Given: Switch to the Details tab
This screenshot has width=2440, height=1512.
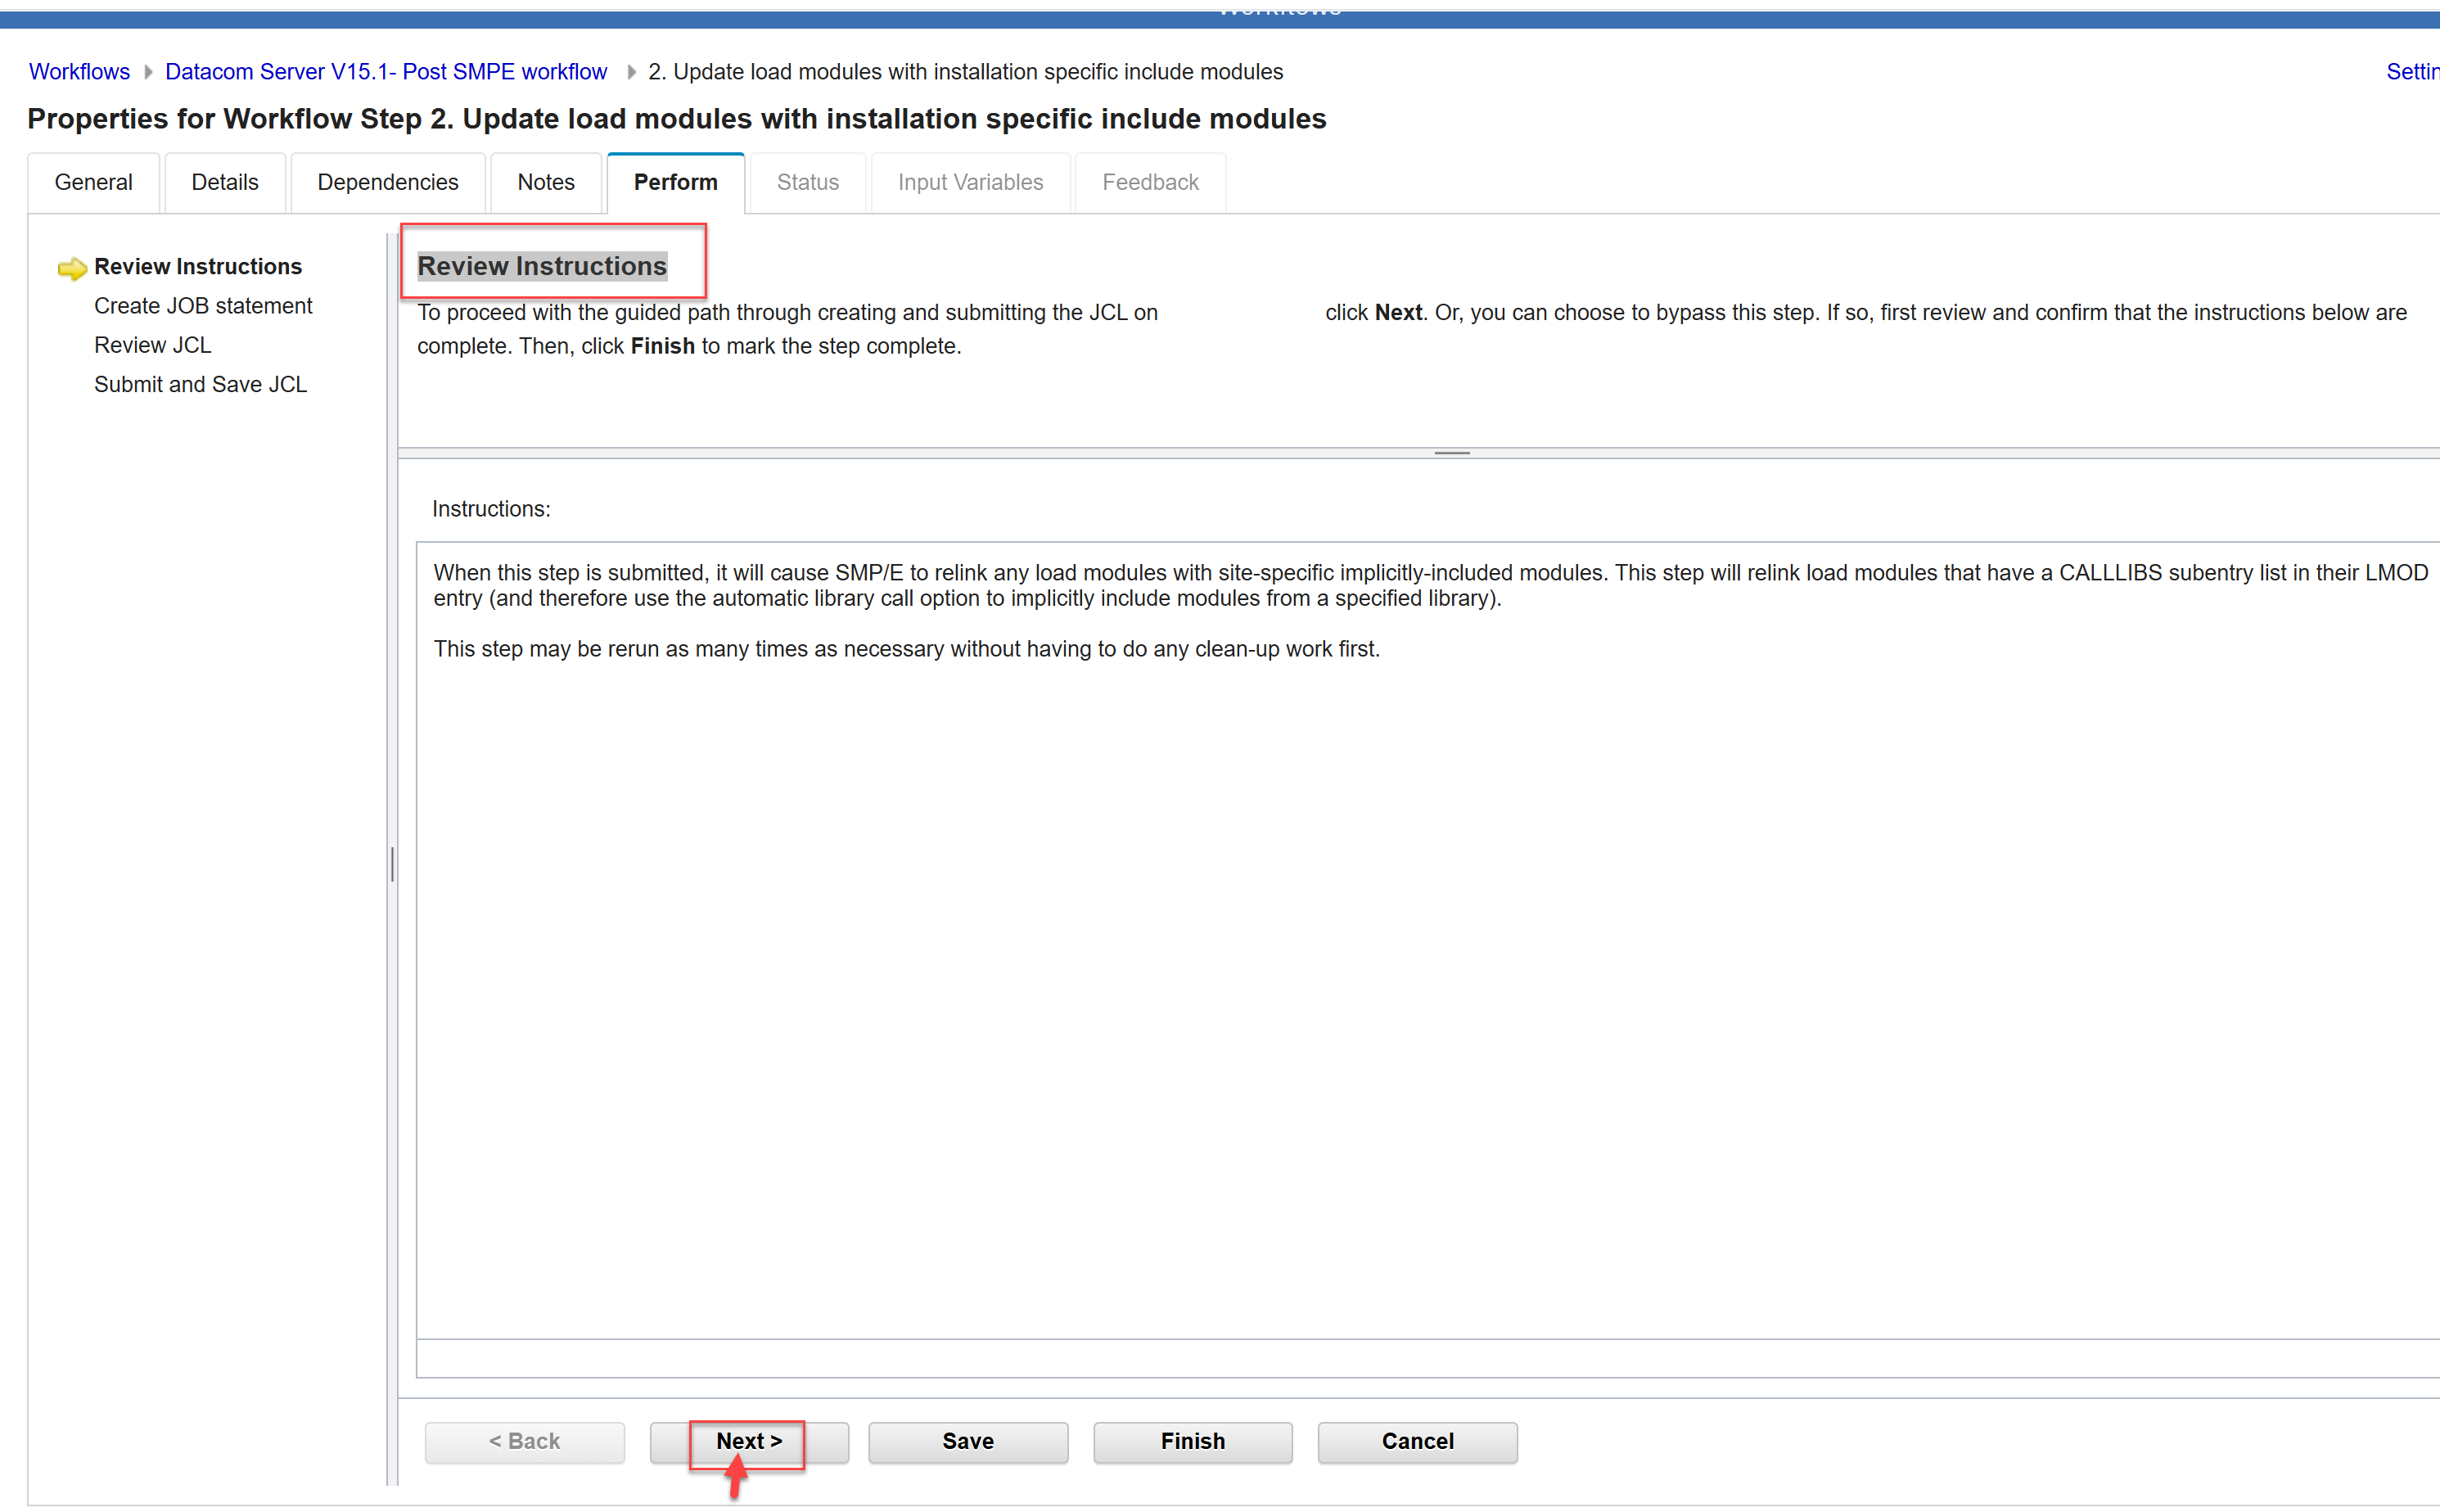Looking at the screenshot, I should (225, 182).
